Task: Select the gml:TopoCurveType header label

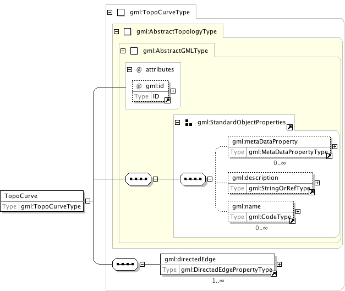Action: pyautogui.click(x=160, y=12)
